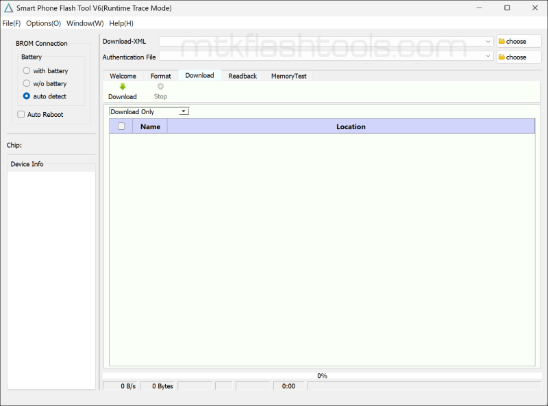Click the Download-XML path input field
The height and width of the screenshot is (406, 548).
[x=326, y=41]
